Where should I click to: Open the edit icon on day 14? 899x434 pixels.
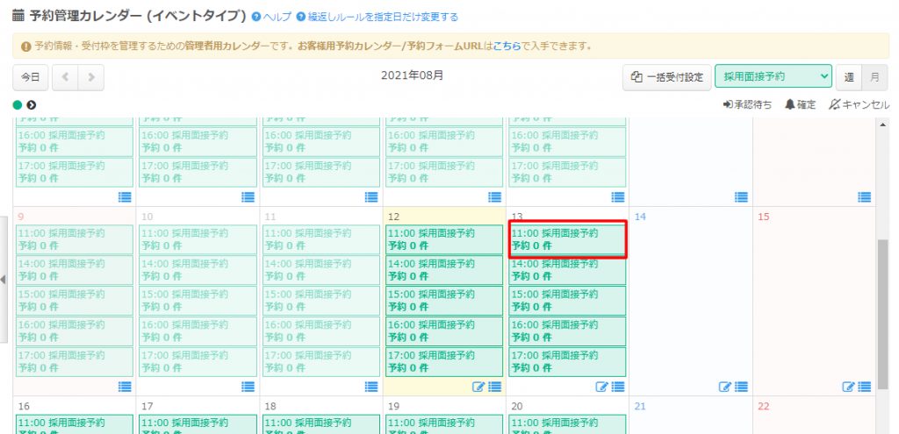(724, 387)
